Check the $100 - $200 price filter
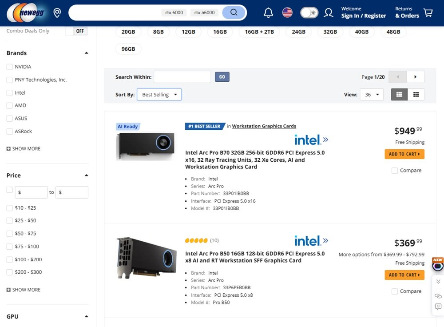Image resolution: width=444 pixels, height=327 pixels. pyautogui.click(x=9, y=259)
